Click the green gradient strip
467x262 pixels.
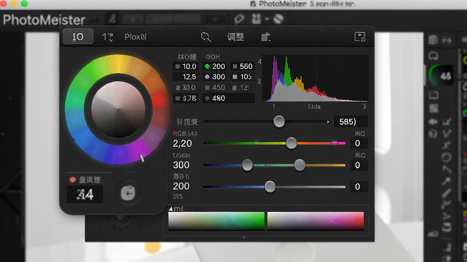click(x=216, y=221)
